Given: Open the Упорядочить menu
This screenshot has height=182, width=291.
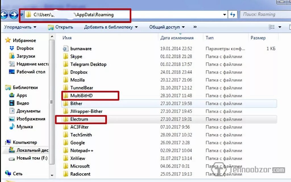Looking at the screenshot, I should click(20, 27).
